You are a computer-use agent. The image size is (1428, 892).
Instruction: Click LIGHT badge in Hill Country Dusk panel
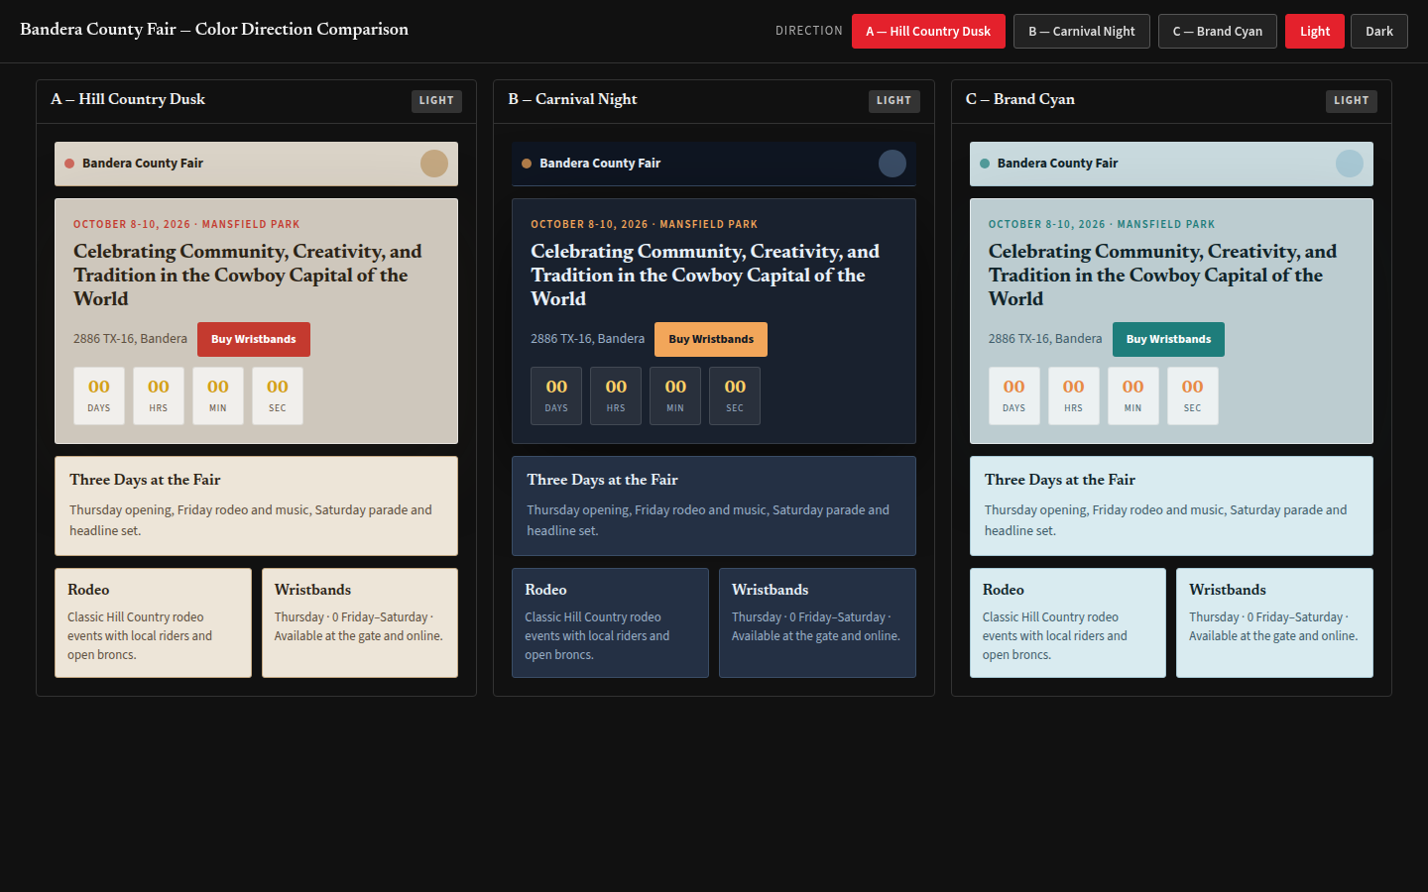click(x=436, y=101)
